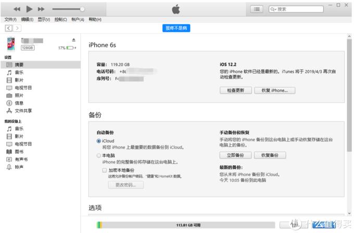
Task: Open the 帮助(H) menu
Action: coord(95,19)
